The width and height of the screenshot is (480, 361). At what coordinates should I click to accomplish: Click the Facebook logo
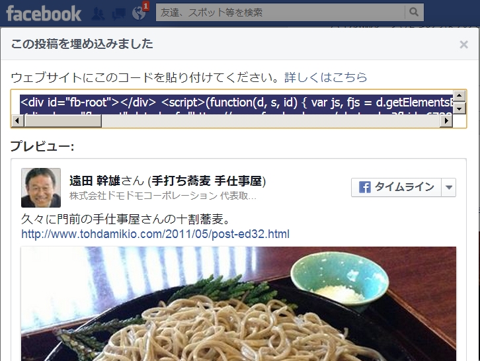44,13
